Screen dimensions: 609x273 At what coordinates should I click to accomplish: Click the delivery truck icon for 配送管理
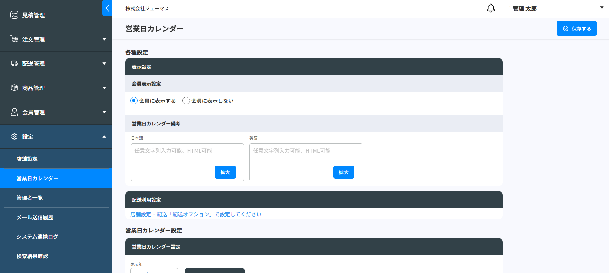point(14,64)
